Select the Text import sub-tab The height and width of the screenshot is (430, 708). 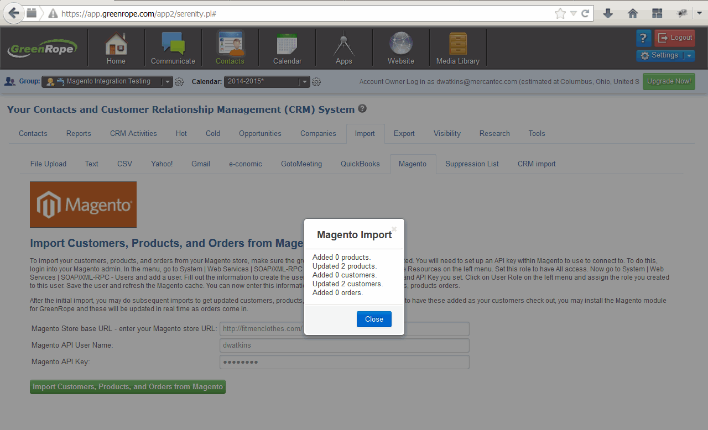tap(92, 164)
